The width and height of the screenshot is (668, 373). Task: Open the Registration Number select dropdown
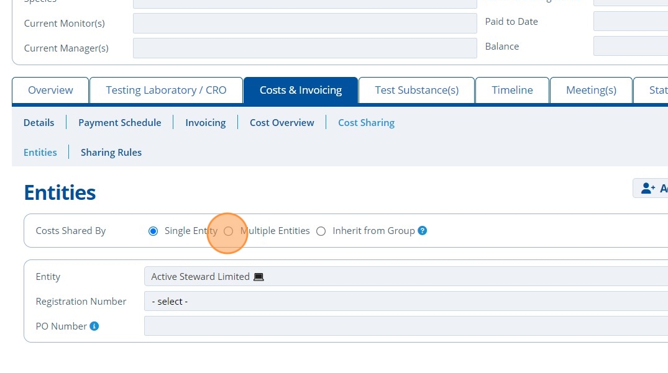pos(406,301)
